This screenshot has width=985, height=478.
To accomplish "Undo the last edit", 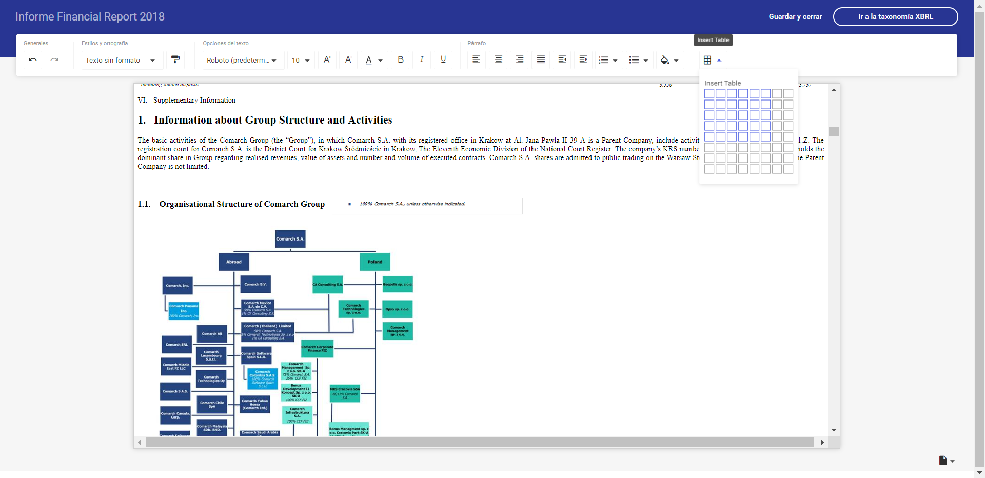I will (33, 60).
